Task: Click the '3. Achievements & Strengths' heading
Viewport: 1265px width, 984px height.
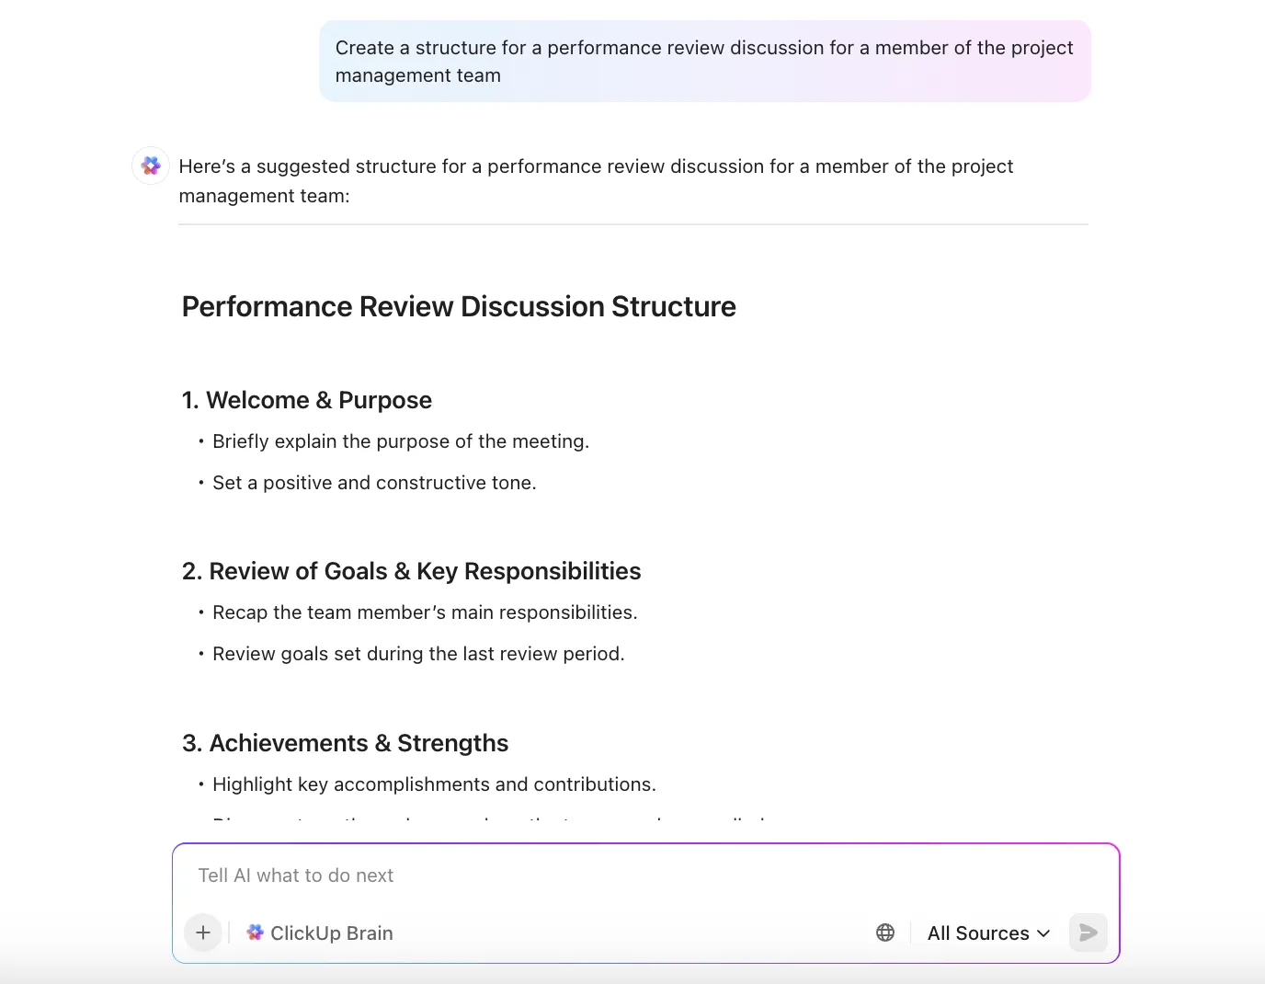Action: (x=346, y=743)
